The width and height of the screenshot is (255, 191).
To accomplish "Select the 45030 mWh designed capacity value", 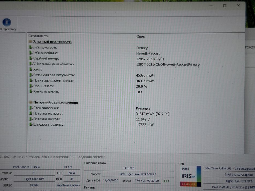I will 145,76.
